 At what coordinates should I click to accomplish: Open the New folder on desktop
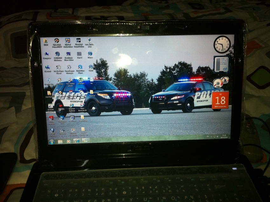point(83,118)
